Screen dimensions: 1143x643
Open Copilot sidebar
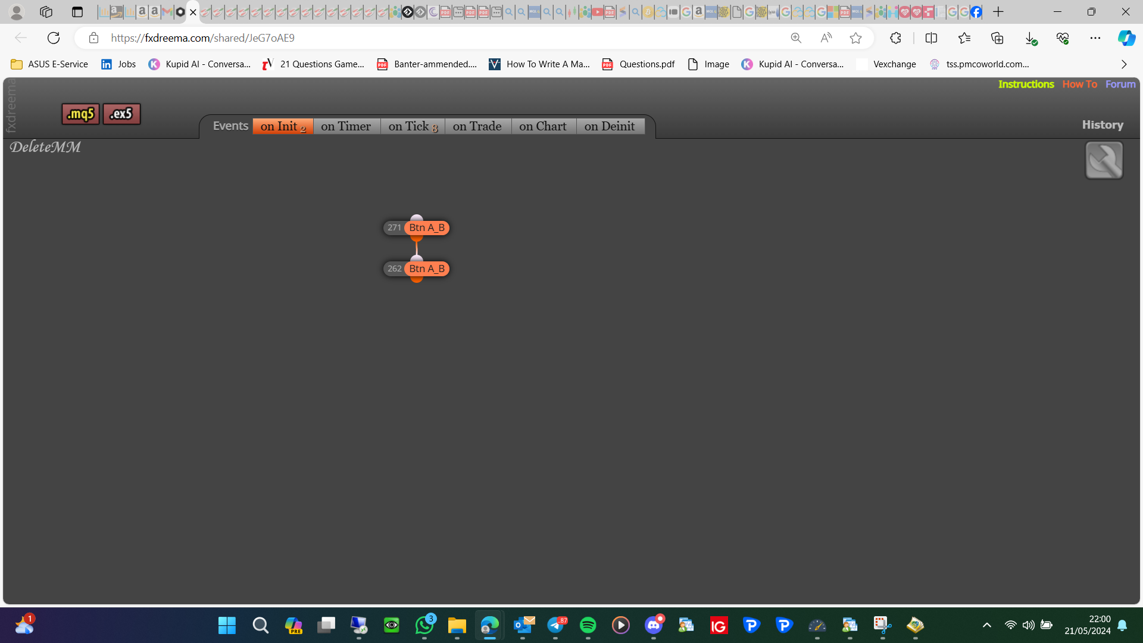point(1126,38)
